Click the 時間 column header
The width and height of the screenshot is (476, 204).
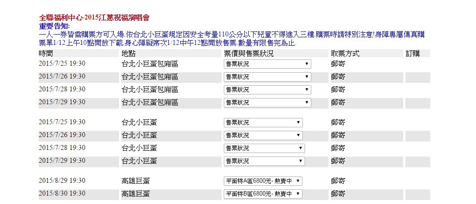[x=46, y=54]
